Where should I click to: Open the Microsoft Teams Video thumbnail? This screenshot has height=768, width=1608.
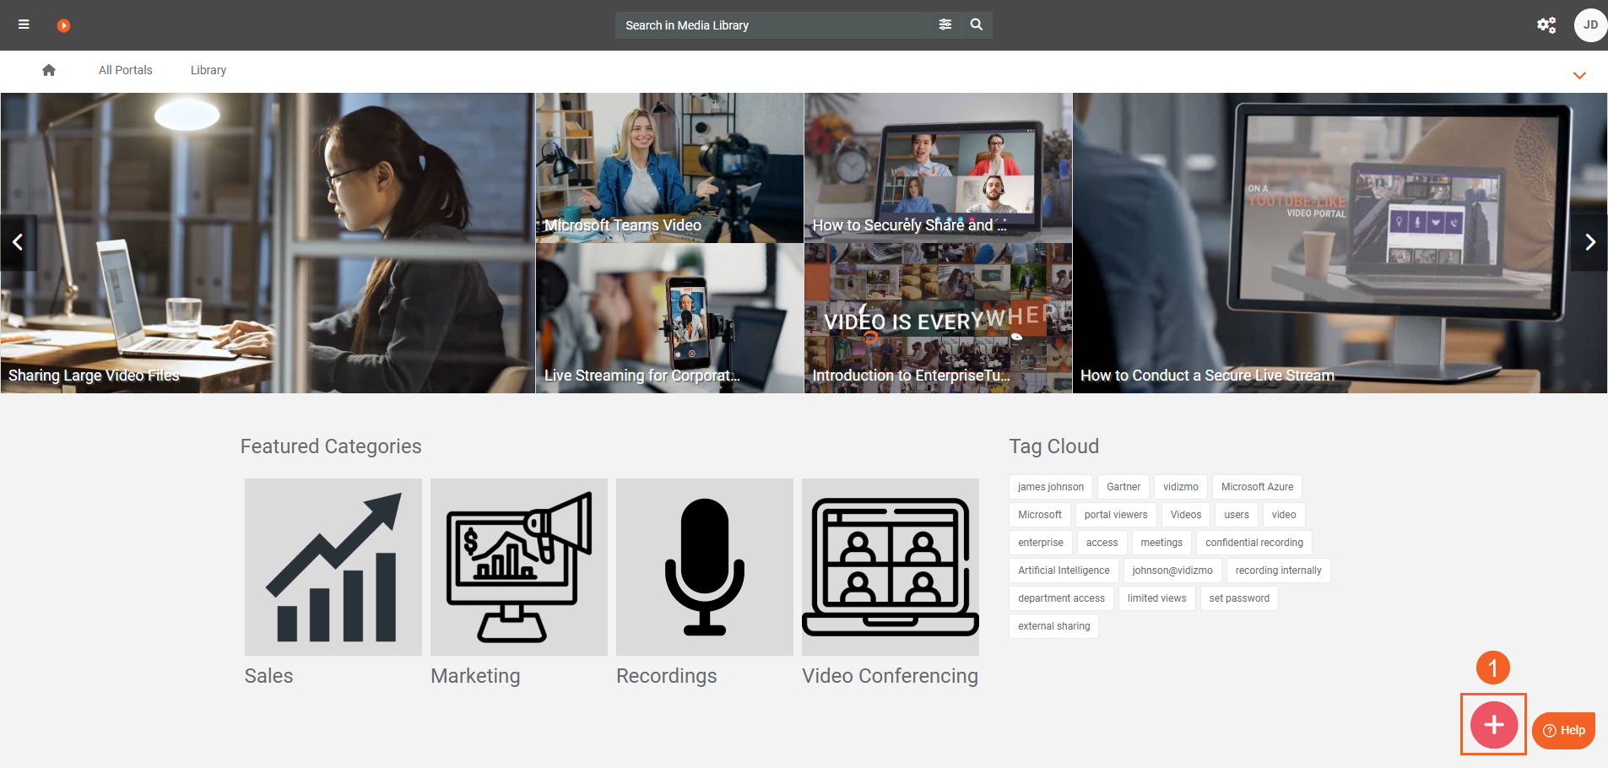pyautogui.click(x=669, y=168)
